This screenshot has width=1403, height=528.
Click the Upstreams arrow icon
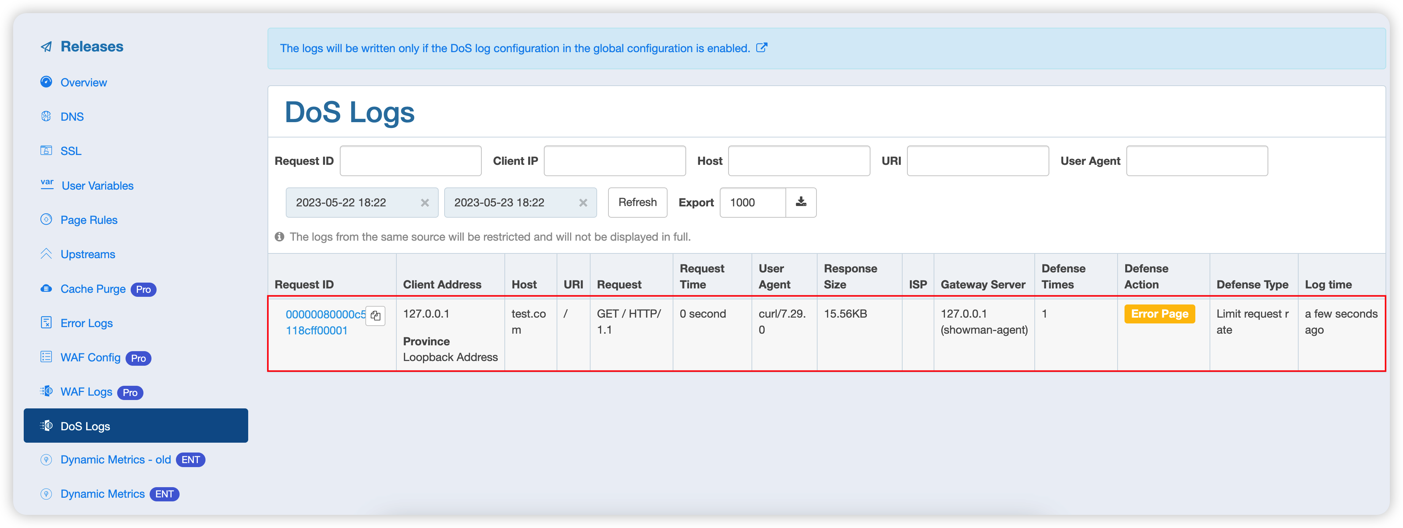[46, 254]
